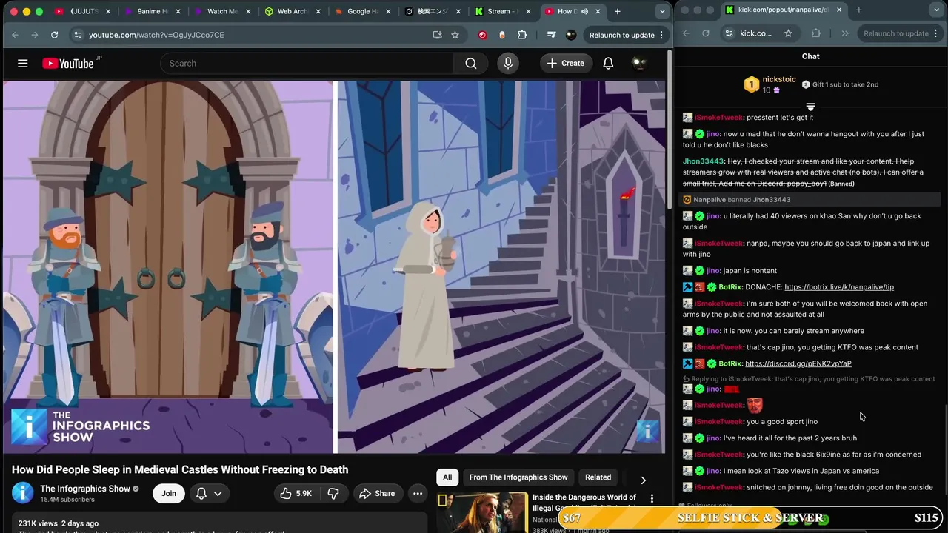Reload the YouTube page
948x533 pixels.
54,35
